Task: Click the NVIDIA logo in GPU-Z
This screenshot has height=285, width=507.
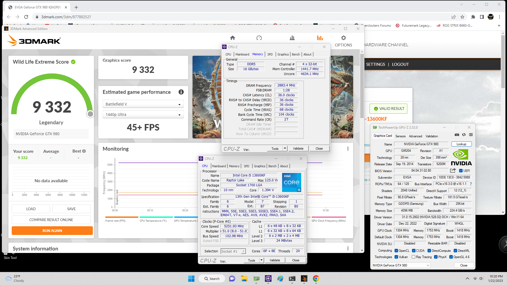Action: (461, 157)
